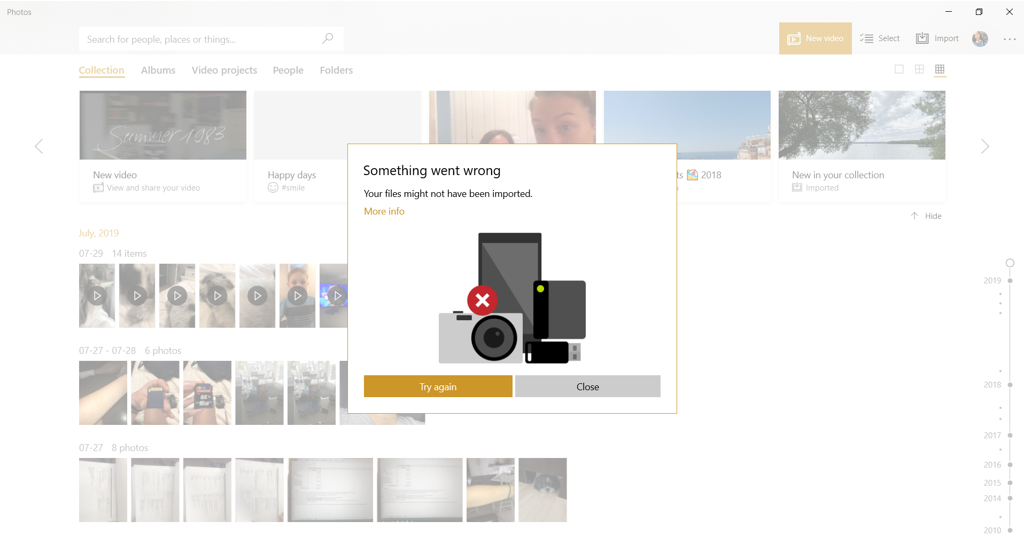The height and width of the screenshot is (537, 1024).
Task: Open the Folders tab
Action: 336,70
